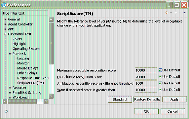Select the Workbench tree label
This screenshot has height=119, width=189.
pyautogui.click(x=21, y=97)
